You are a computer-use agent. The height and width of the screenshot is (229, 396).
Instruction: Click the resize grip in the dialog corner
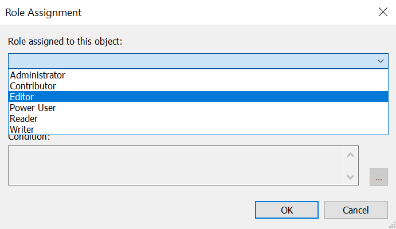coord(391,224)
